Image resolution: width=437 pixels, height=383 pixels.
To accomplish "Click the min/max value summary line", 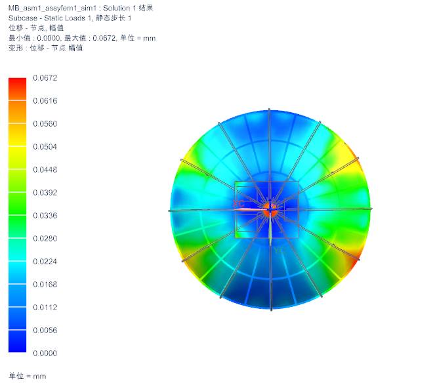I will [81, 37].
